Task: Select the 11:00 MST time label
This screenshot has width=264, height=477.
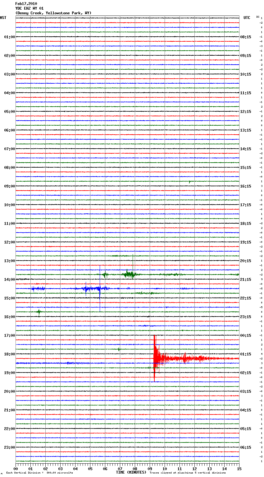Action: pos(10,224)
